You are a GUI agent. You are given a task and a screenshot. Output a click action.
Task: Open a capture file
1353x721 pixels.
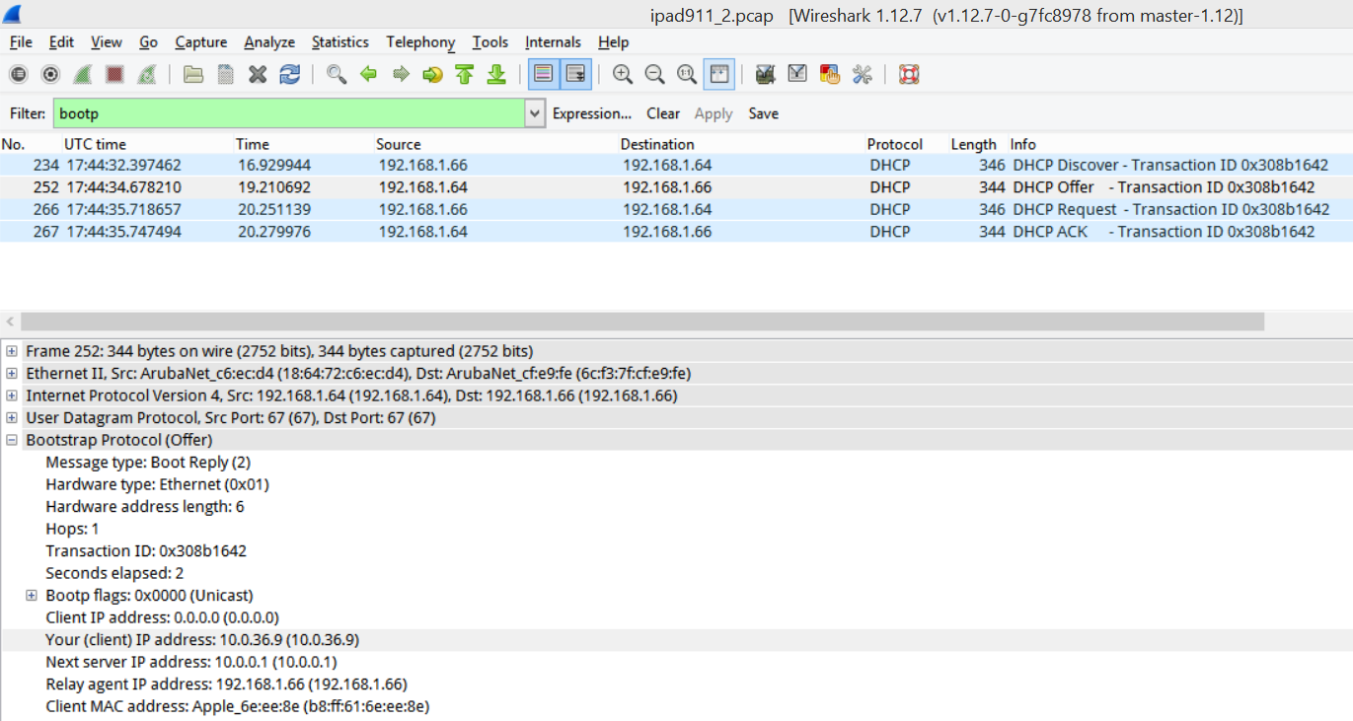(x=193, y=75)
